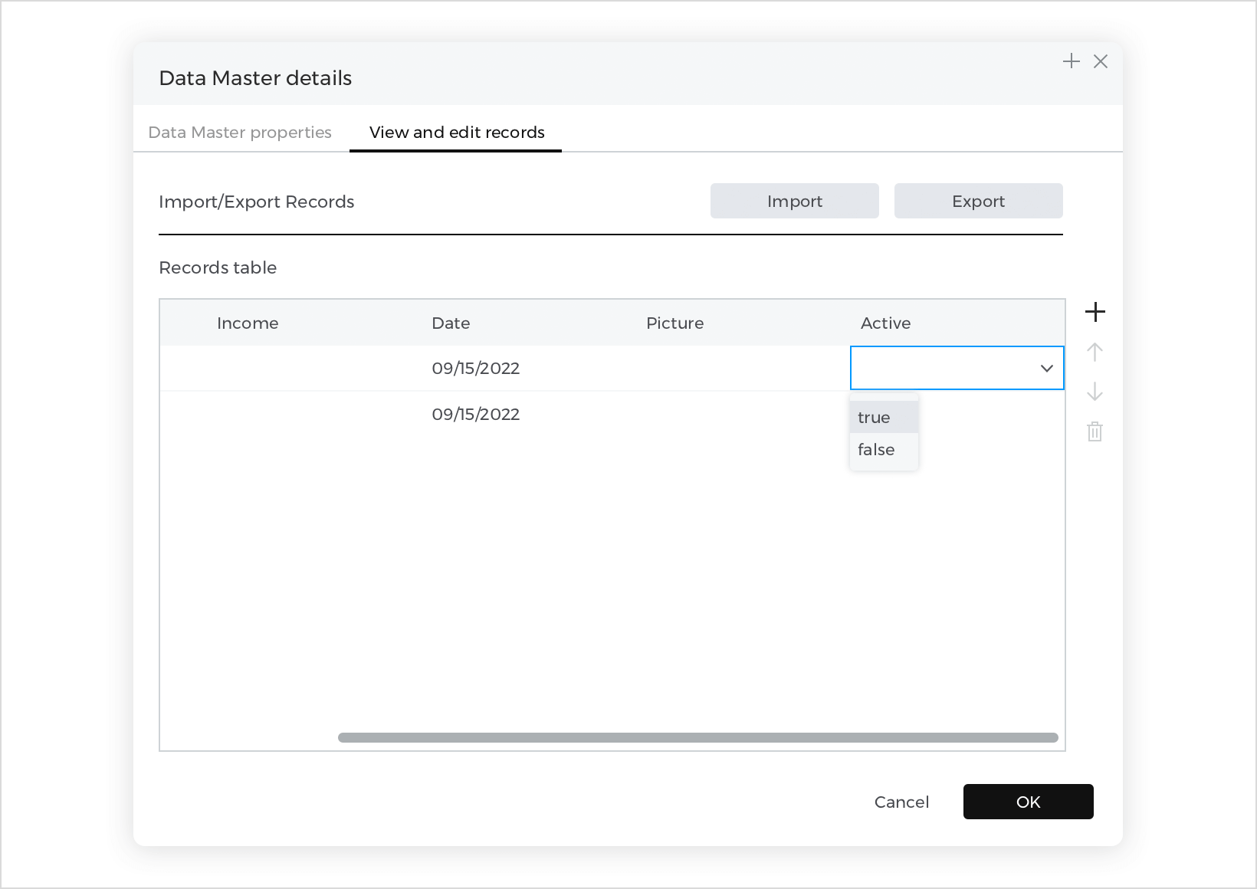Click the delete icon below the down arrow
This screenshot has width=1257, height=889.
1095,431
